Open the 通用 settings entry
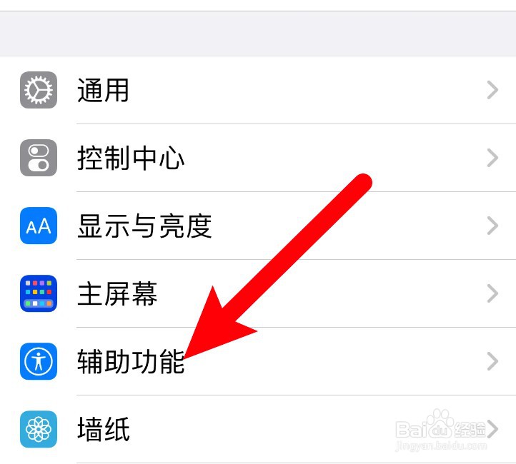Viewport: 516px width, 464px height. [258, 90]
